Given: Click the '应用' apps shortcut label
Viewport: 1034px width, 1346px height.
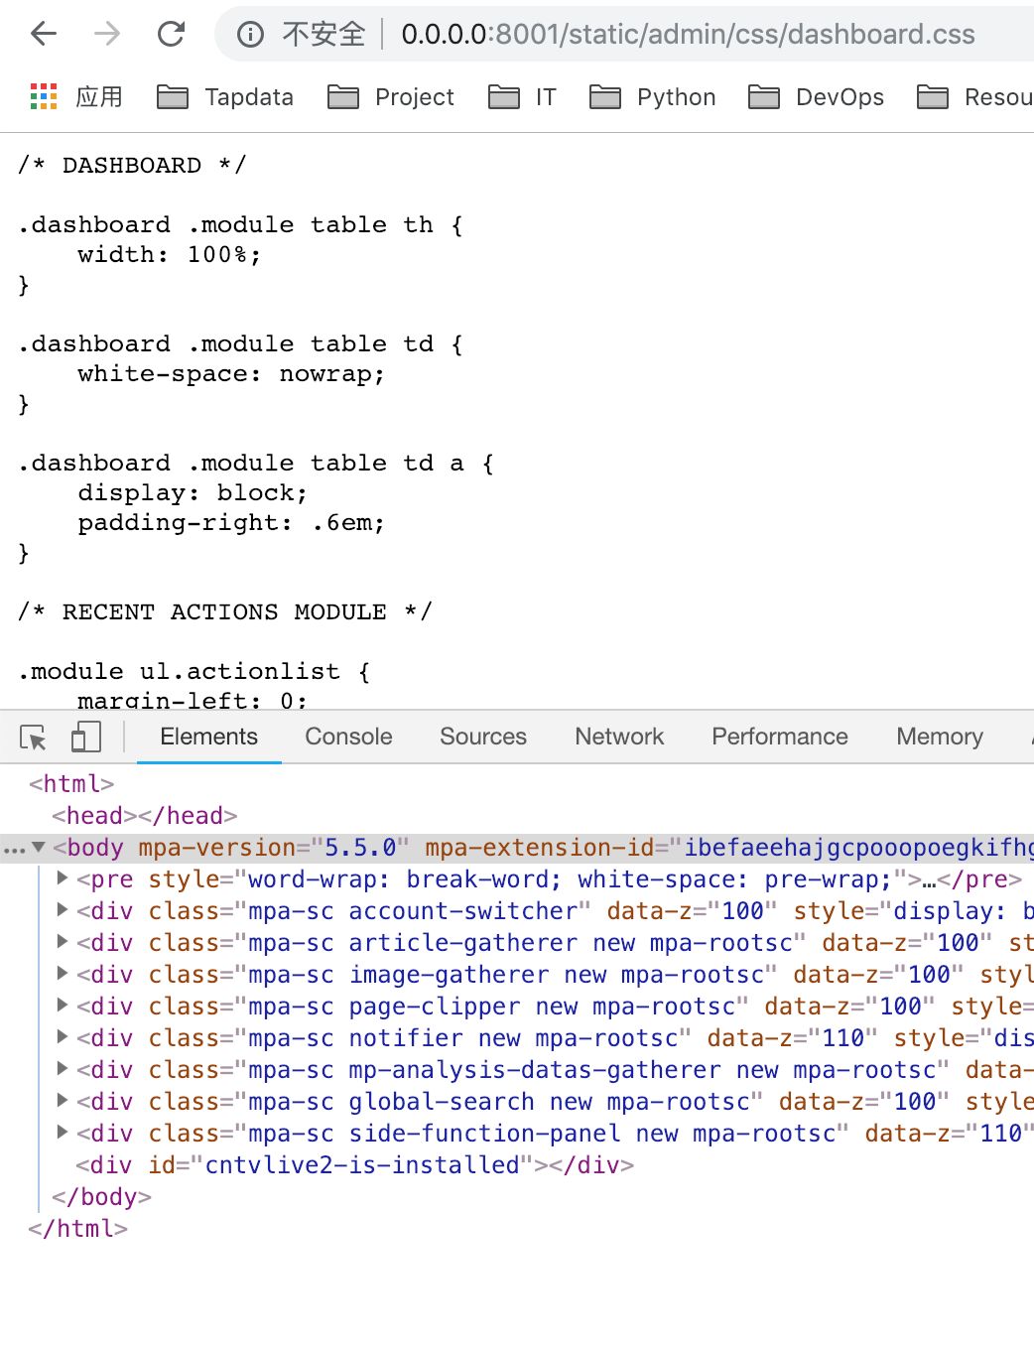Looking at the screenshot, I should pyautogui.click(x=99, y=97).
